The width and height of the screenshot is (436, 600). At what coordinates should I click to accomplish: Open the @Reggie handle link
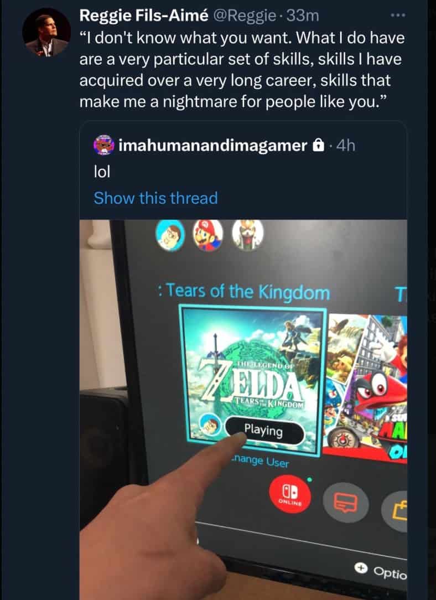(243, 15)
